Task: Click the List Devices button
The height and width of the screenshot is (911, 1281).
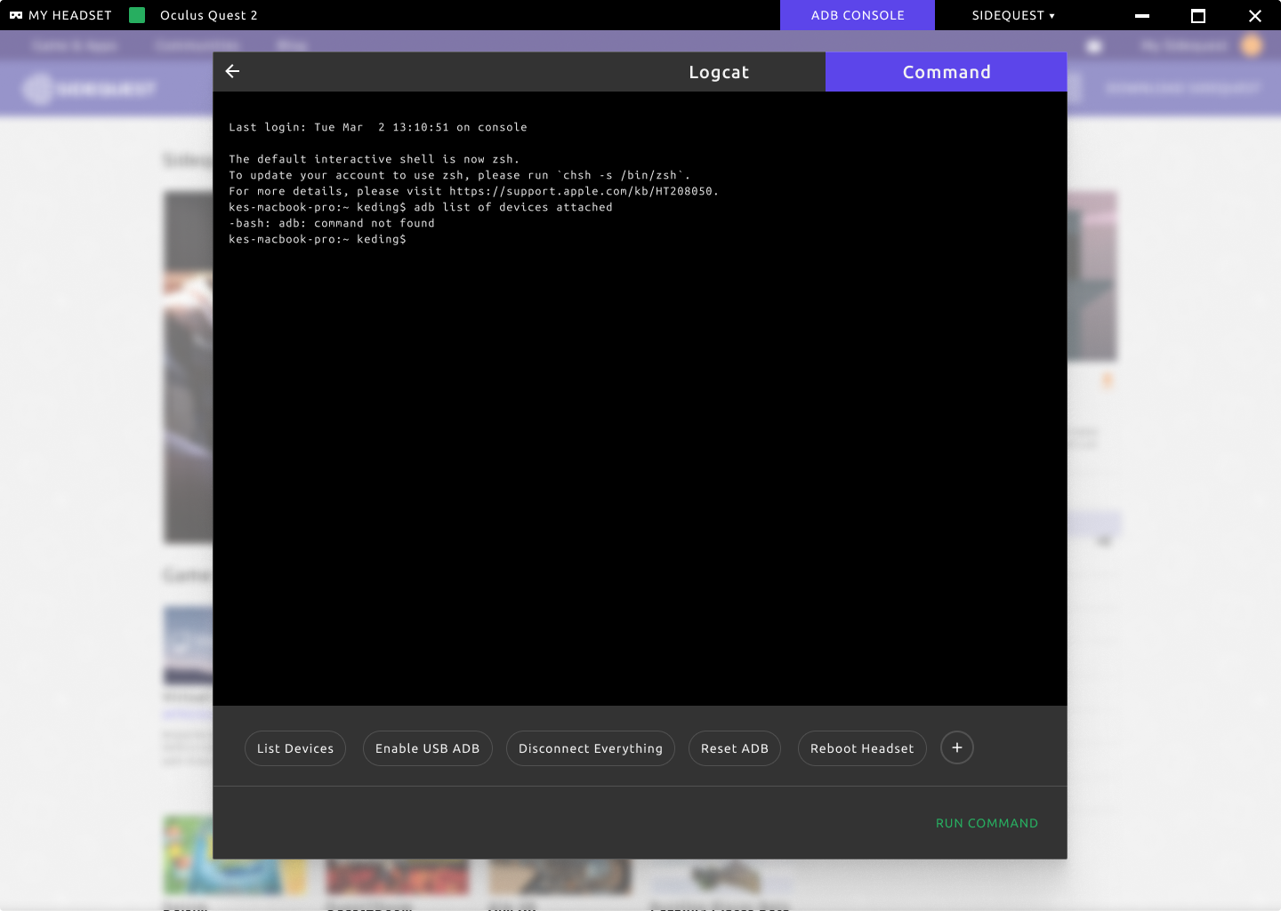Action: coord(295,748)
